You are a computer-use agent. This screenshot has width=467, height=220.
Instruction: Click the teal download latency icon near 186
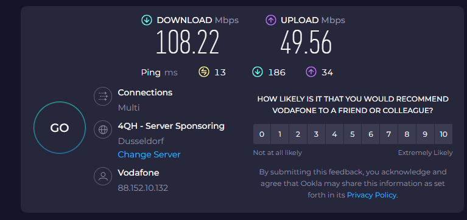258,72
